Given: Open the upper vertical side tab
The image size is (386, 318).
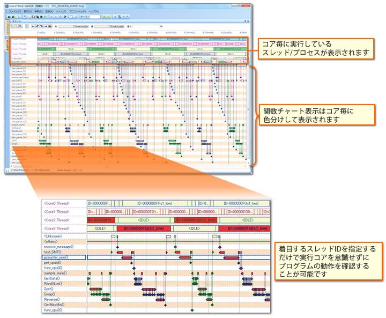Looking at the screenshot, I should [x=7, y=28].
